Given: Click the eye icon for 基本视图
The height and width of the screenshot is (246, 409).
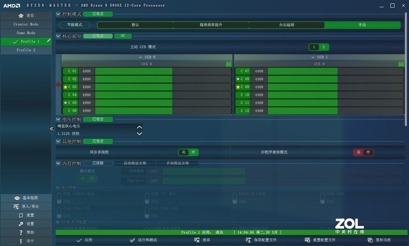Looking at the screenshot, I should point(17,198).
